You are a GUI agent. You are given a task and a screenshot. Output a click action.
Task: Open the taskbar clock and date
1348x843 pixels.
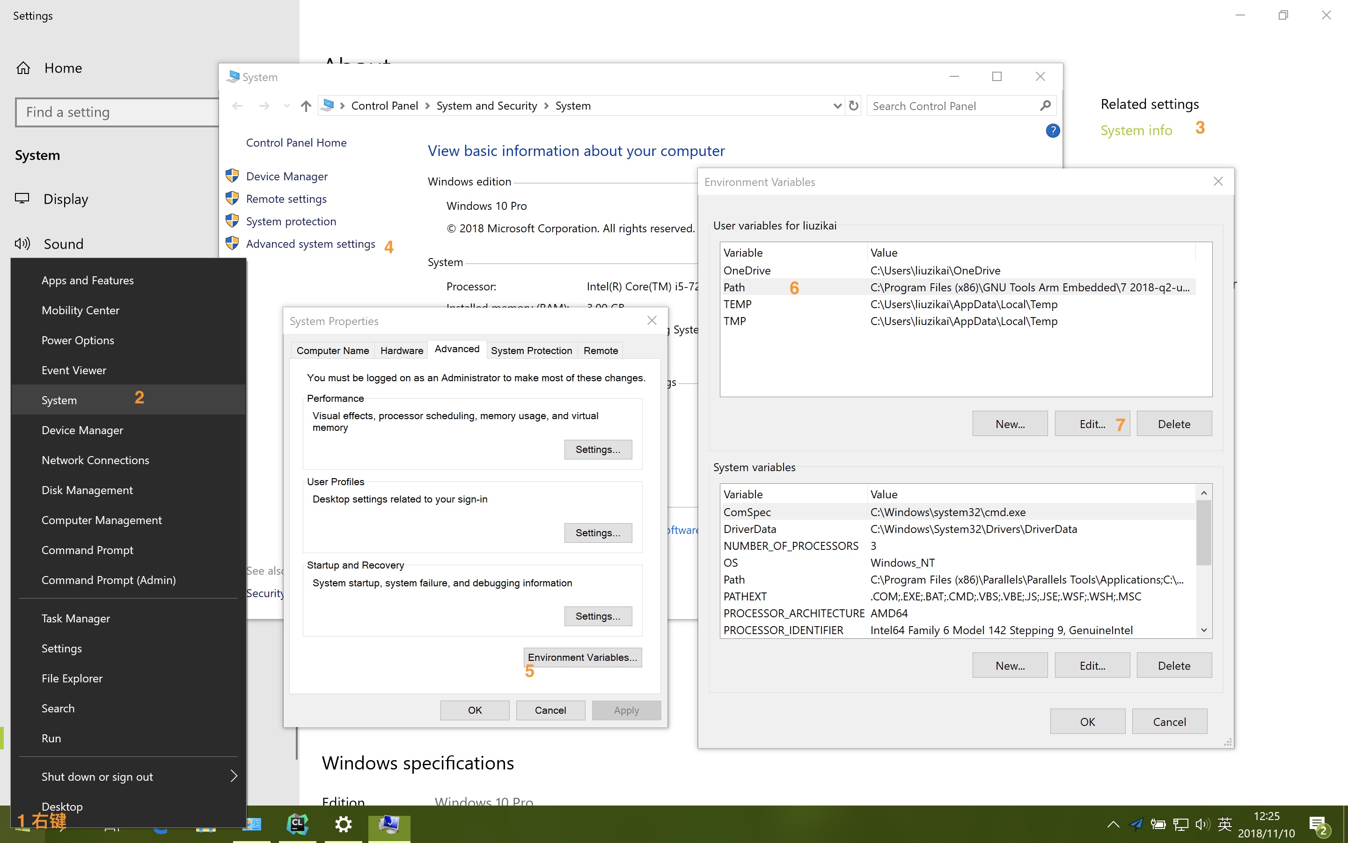(1266, 824)
